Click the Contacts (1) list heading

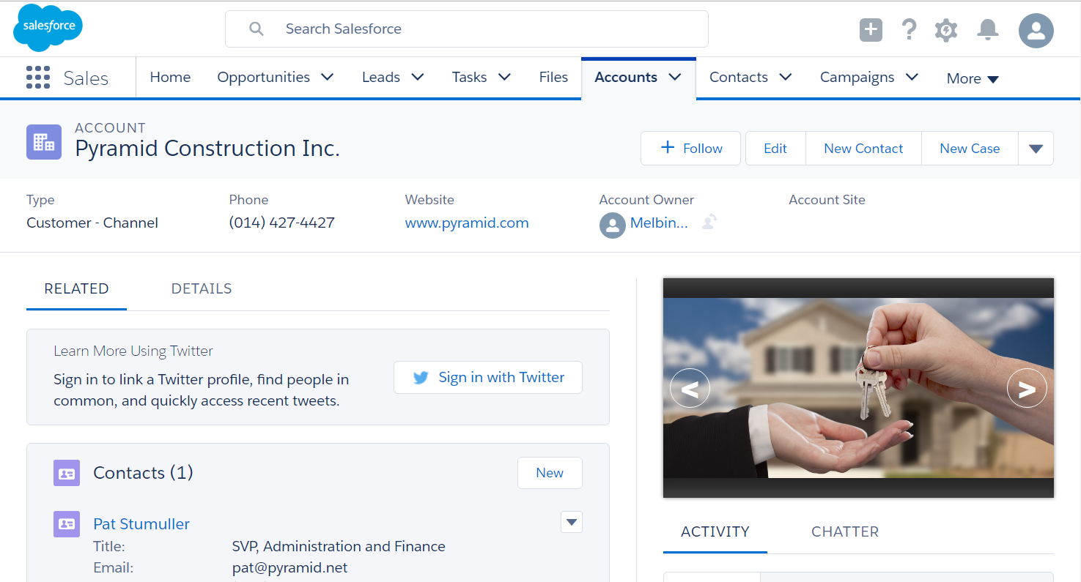point(143,473)
